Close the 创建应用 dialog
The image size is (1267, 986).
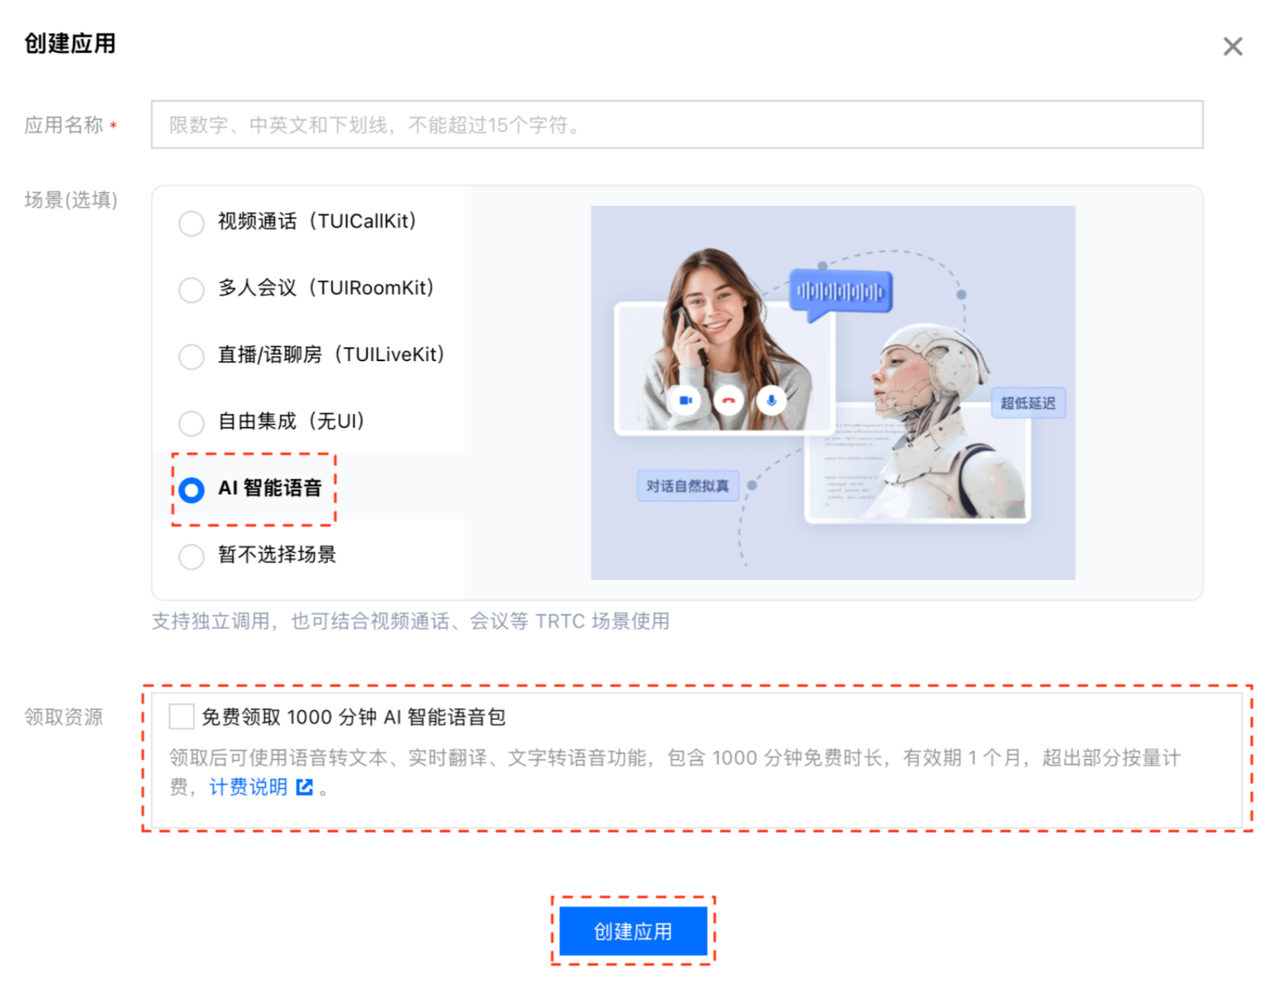[1232, 46]
